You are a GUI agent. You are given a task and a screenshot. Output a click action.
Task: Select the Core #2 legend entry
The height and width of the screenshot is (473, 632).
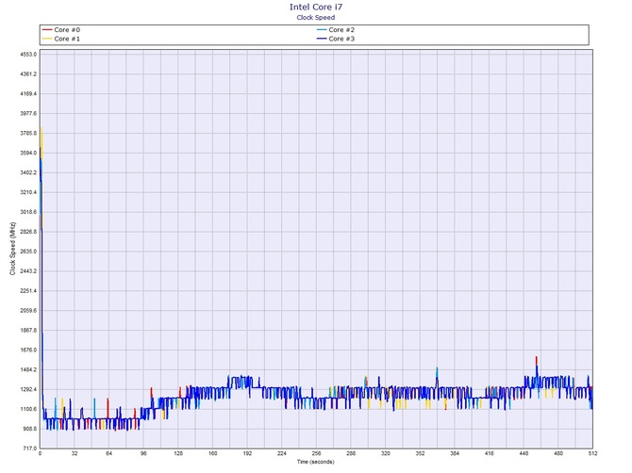tap(336, 30)
